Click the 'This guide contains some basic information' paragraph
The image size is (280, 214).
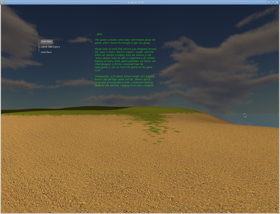[x=125, y=41]
